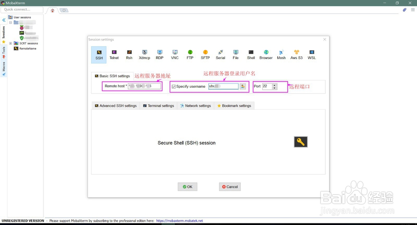Select the raspberry icon session entry

tap(26, 27)
